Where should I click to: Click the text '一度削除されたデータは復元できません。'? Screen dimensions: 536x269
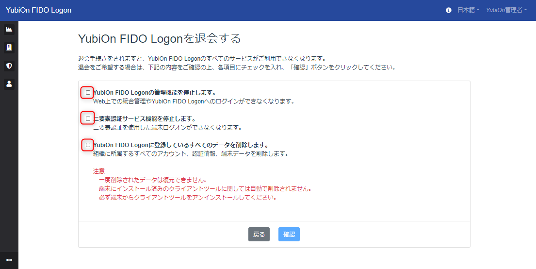click(x=153, y=180)
